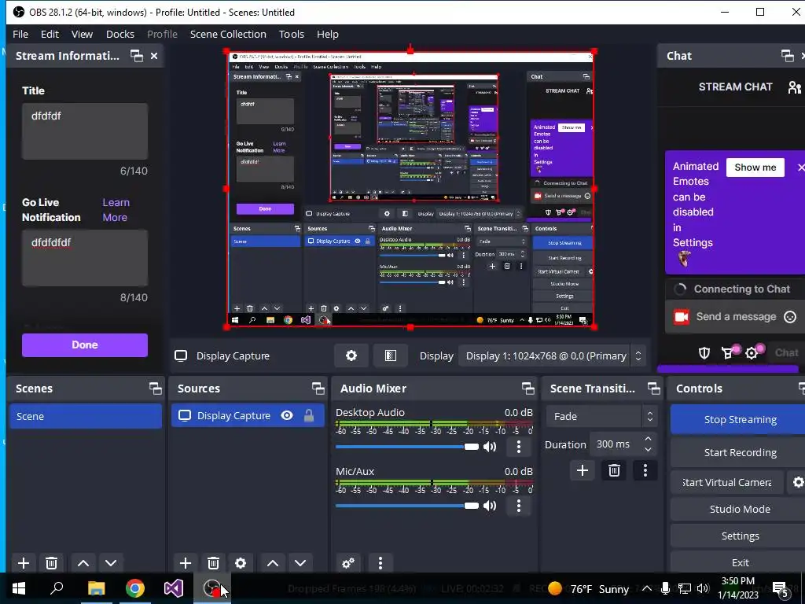Open virtual camera settings gear
Image resolution: width=805 pixels, height=604 pixels.
click(x=797, y=482)
